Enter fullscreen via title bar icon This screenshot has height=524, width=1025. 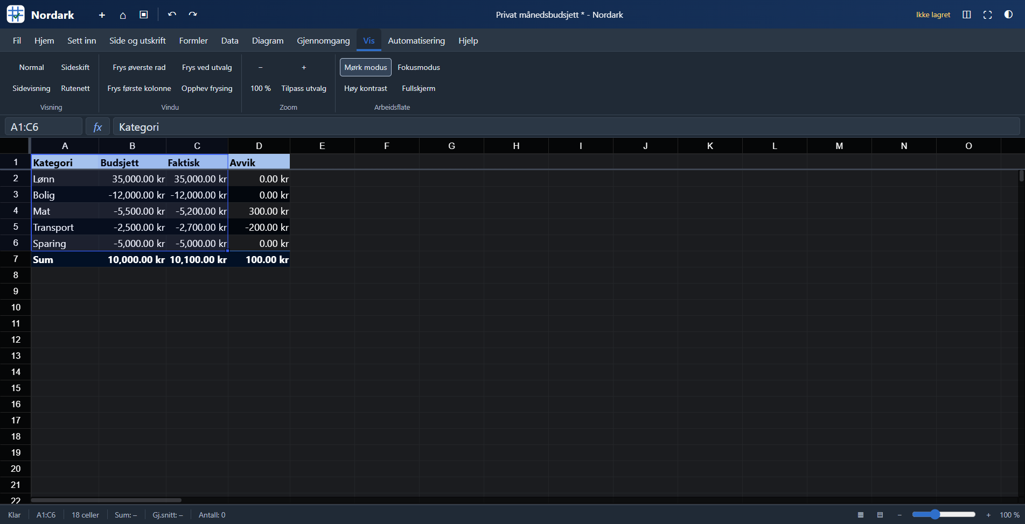(987, 15)
